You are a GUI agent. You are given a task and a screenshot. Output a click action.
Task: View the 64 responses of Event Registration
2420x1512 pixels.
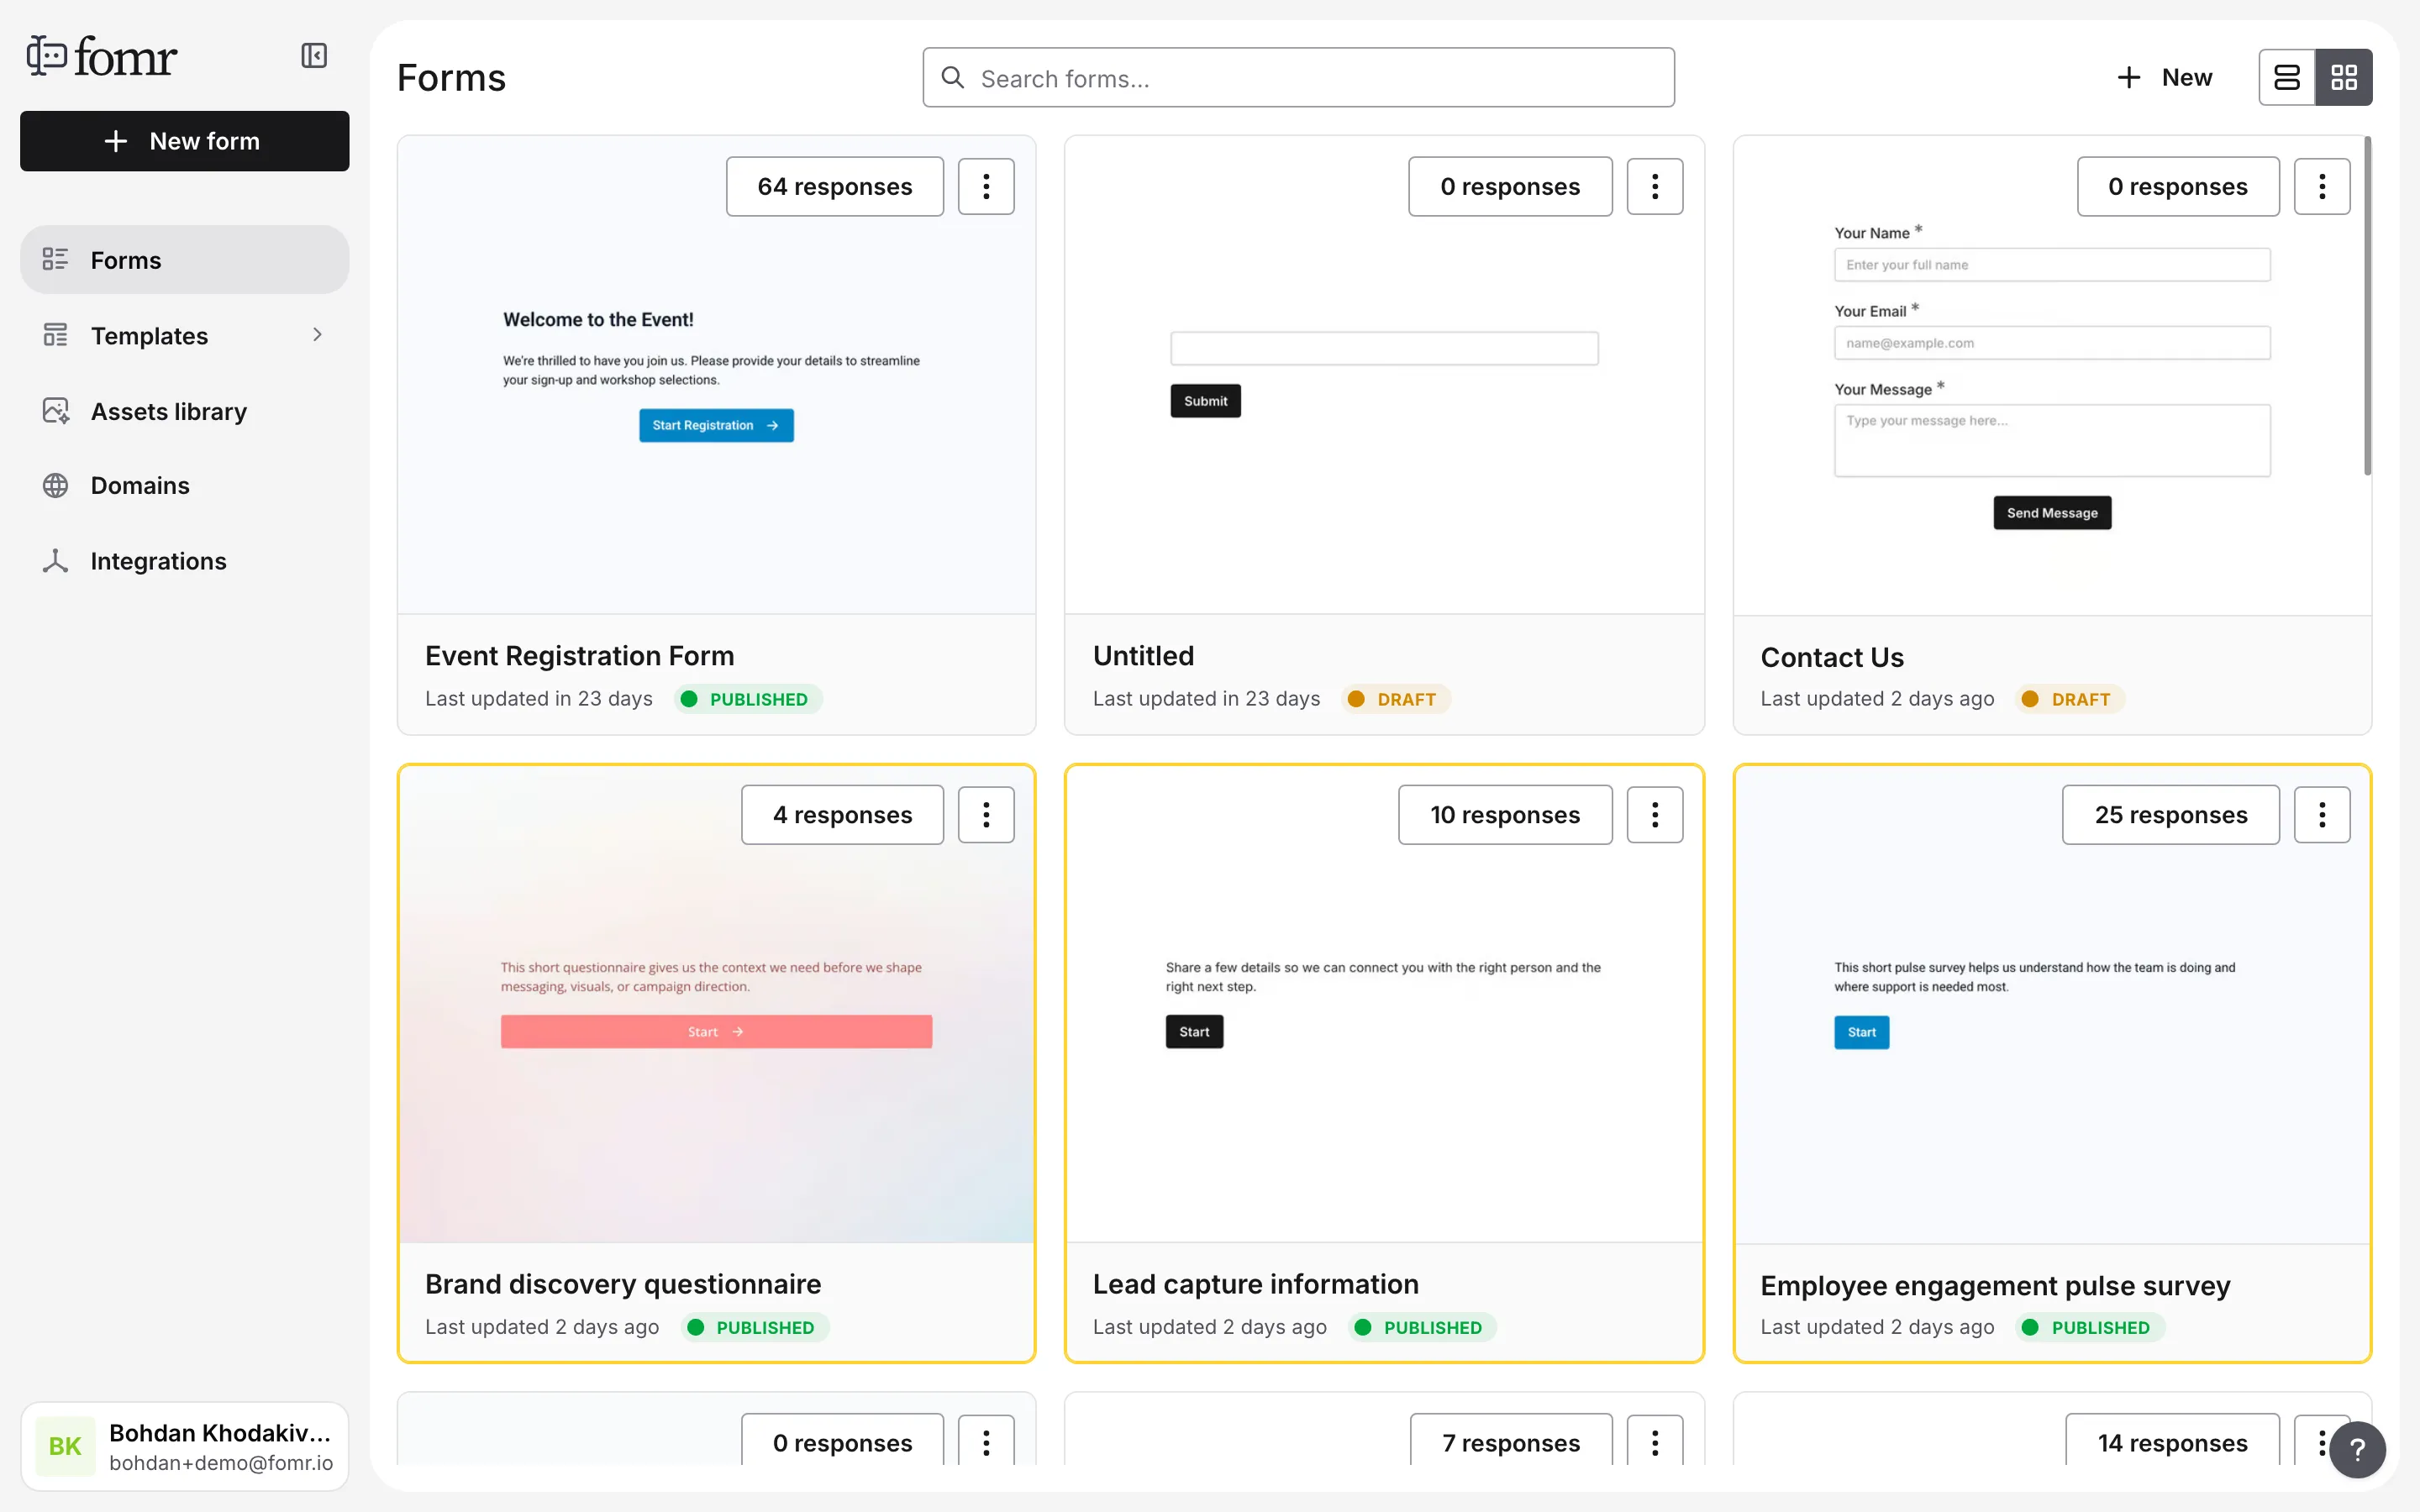[835, 186]
